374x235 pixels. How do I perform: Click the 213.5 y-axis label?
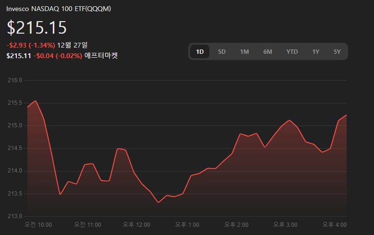pyautogui.click(x=15, y=194)
